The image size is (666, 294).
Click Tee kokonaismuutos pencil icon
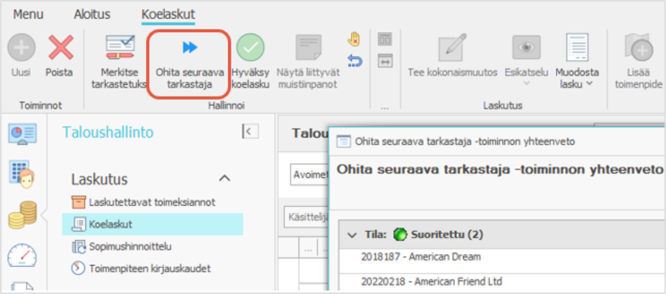click(452, 48)
